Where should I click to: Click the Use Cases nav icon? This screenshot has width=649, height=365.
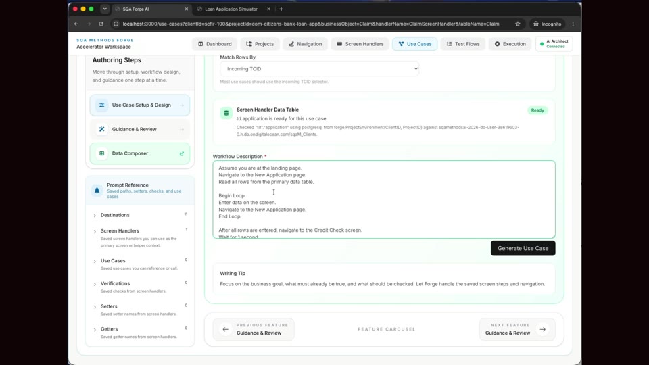pos(401,44)
